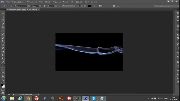Open the anti-aliasing method dropdown
180x101 pixels.
click(x=69, y=6)
